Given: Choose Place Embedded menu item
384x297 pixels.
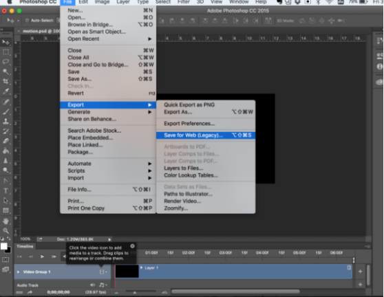Looking at the screenshot, I should [108, 137].
